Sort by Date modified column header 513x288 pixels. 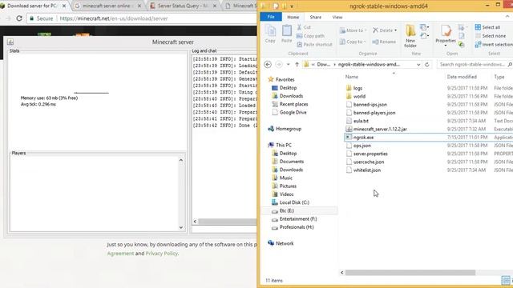(462, 77)
